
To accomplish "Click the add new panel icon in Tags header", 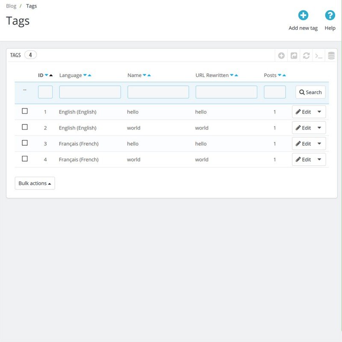I will pos(281,56).
